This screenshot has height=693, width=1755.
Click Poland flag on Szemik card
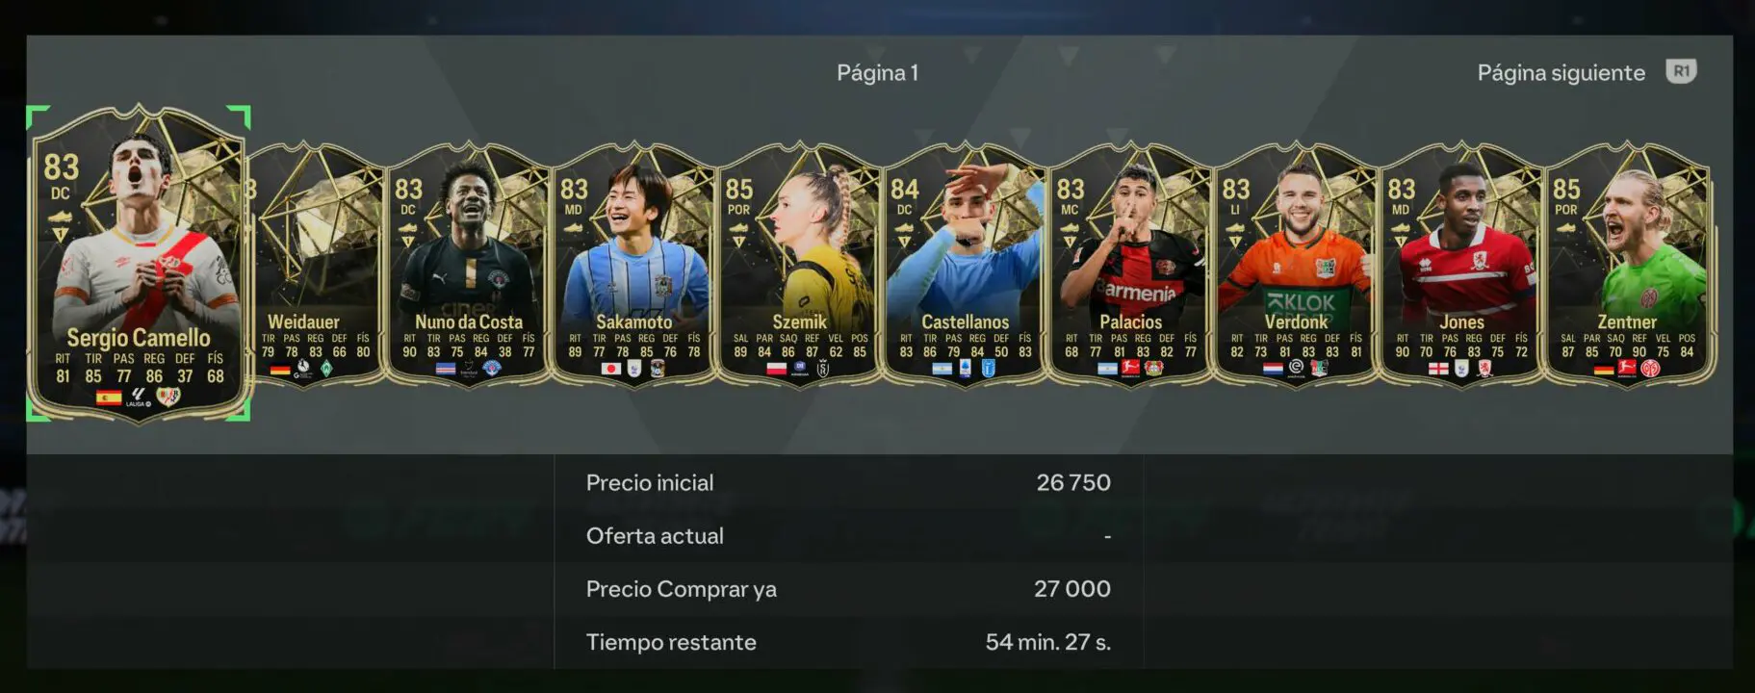(x=776, y=368)
